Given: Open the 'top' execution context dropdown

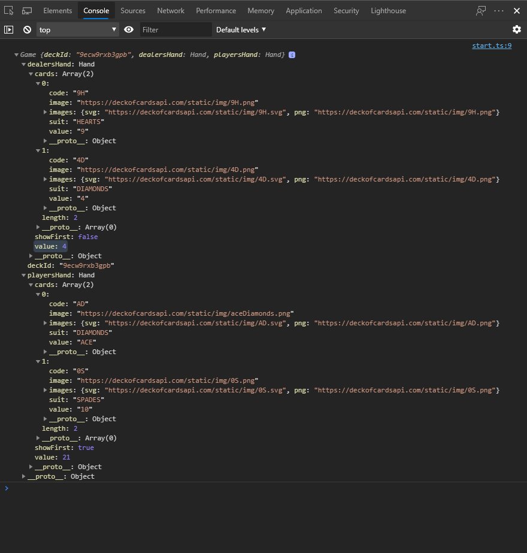Looking at the screenshot, I should [x=78, y=29].
